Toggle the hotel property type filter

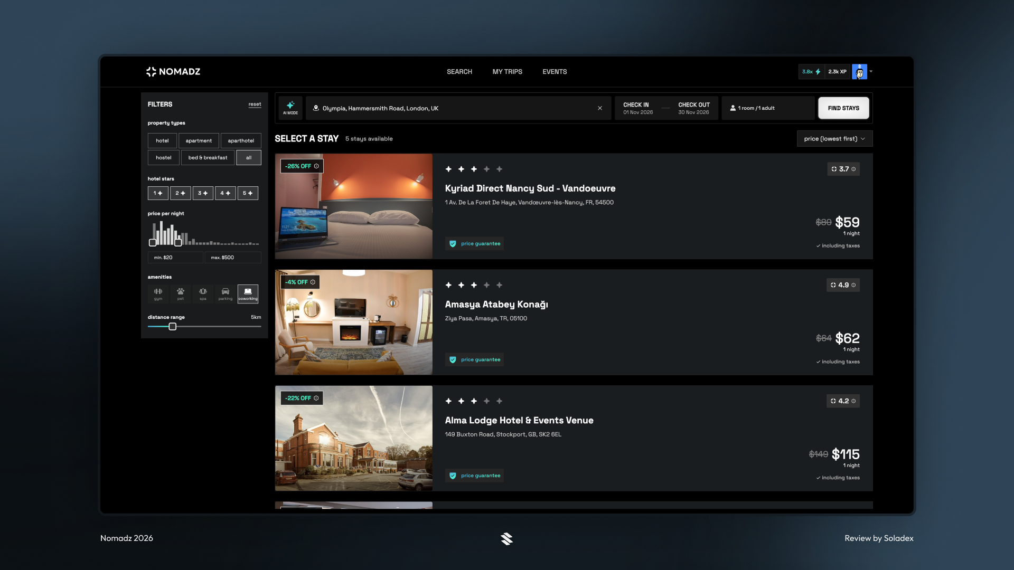[162, 140]
